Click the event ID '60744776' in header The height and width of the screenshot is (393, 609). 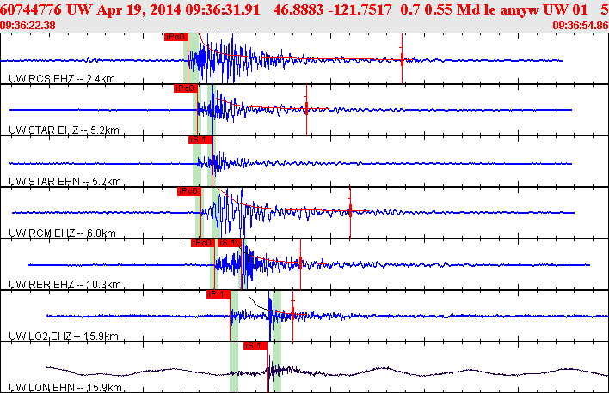click(x=31, y=9)
